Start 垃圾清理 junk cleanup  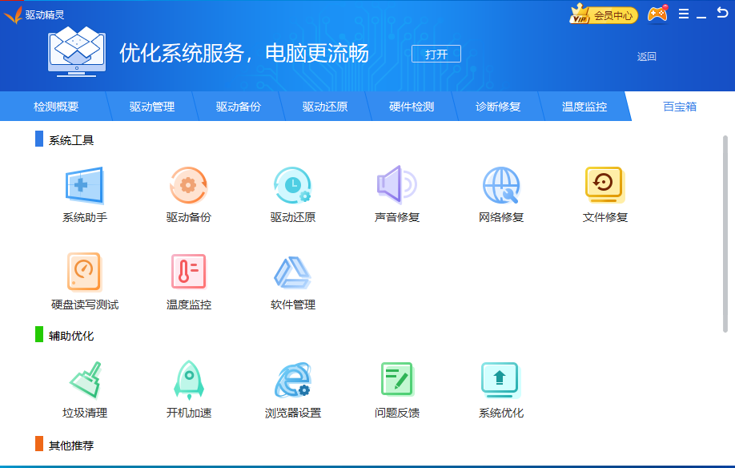click(83, 385)
